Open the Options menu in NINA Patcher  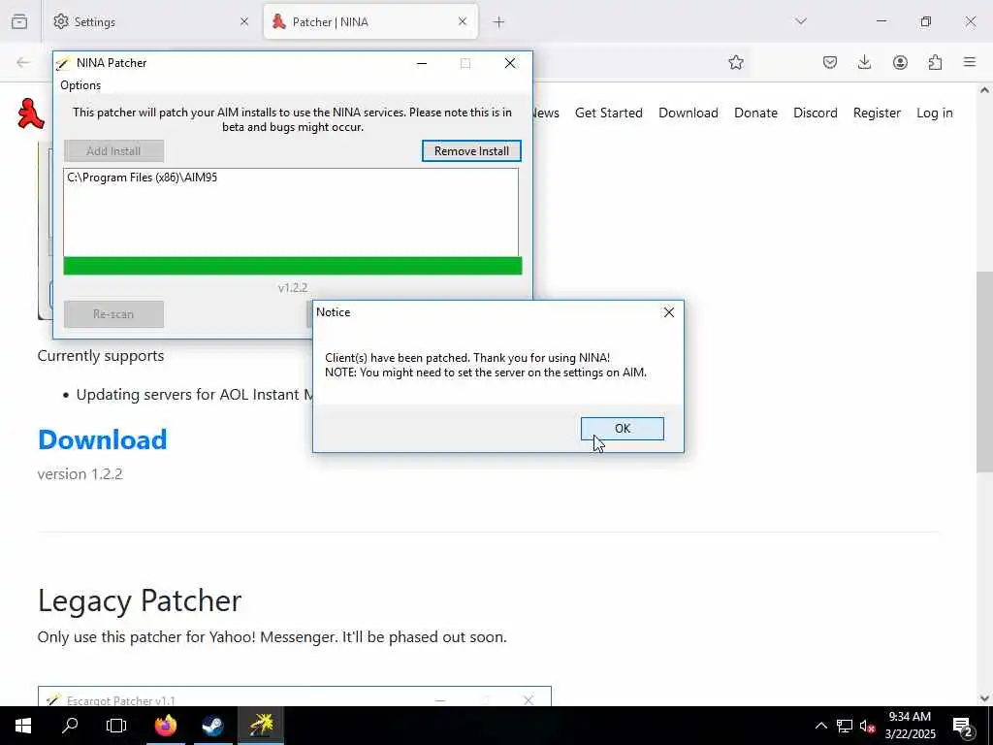80,85
